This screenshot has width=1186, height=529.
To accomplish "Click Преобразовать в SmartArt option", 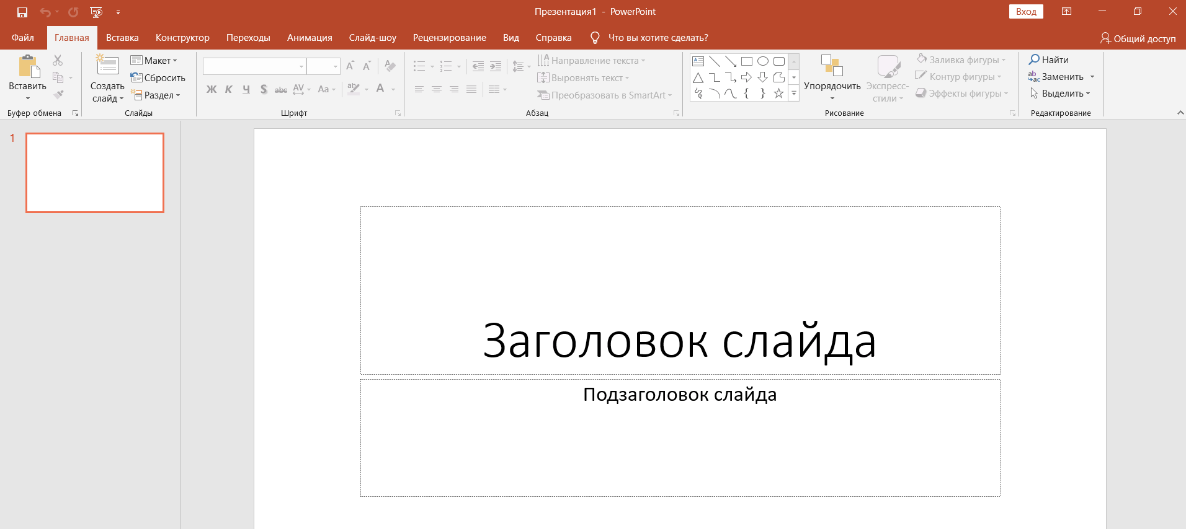I will [x=605, y=95].
